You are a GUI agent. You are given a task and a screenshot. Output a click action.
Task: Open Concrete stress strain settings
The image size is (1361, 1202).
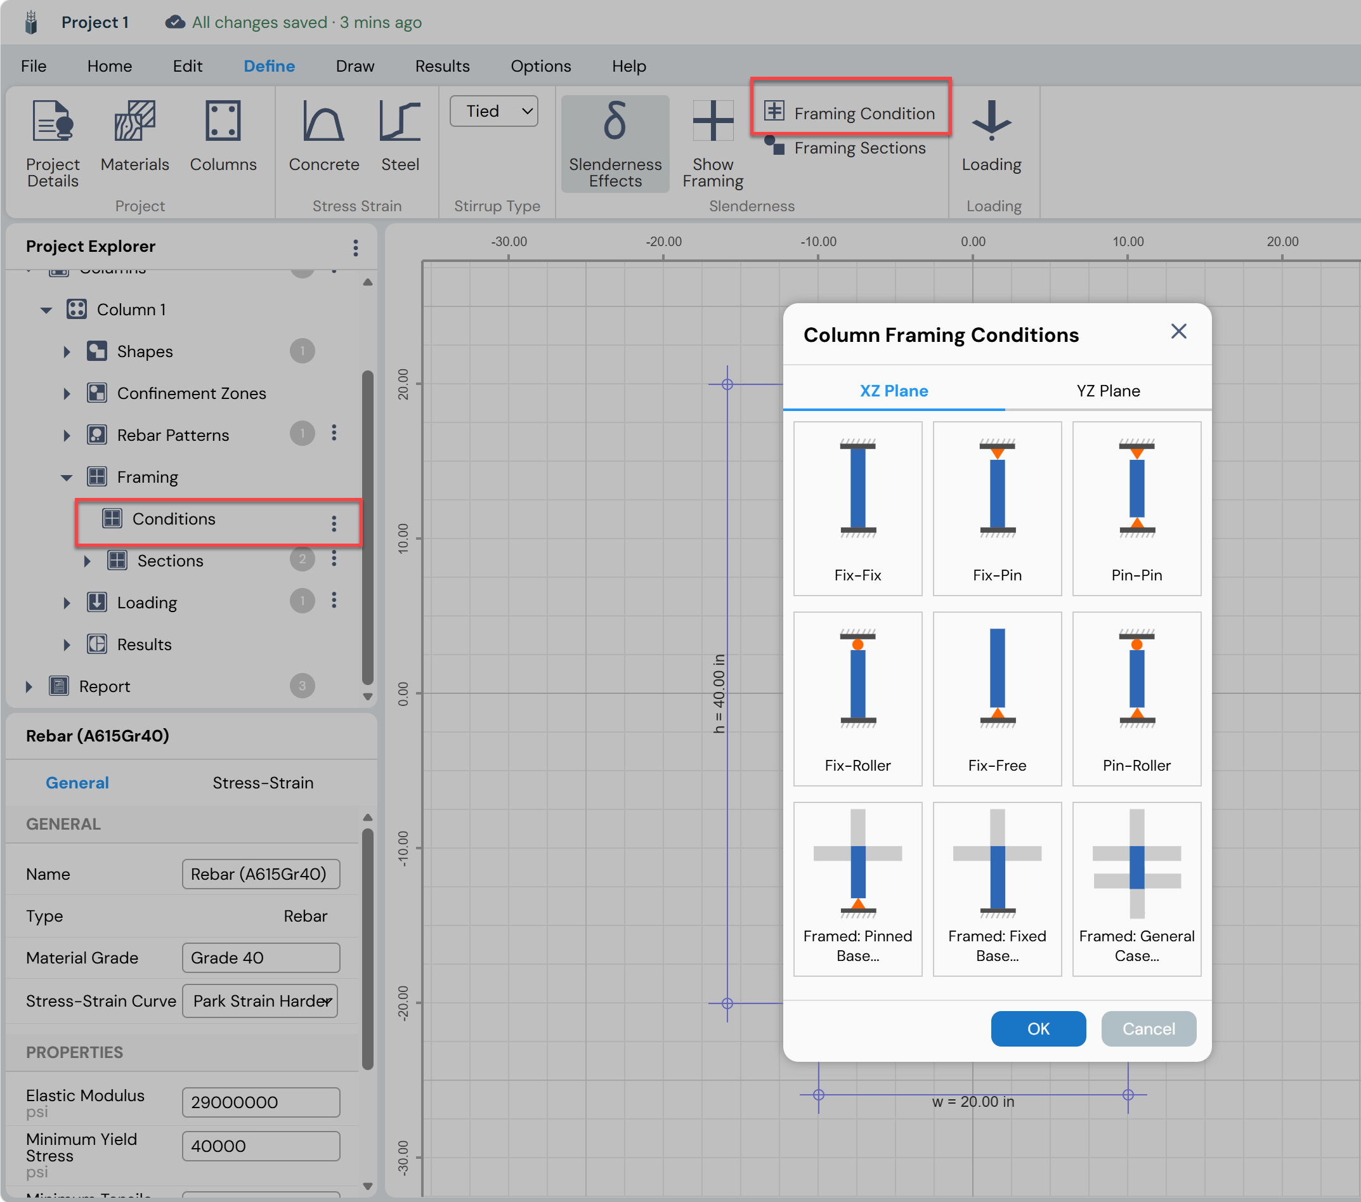(x=323, y=135)
